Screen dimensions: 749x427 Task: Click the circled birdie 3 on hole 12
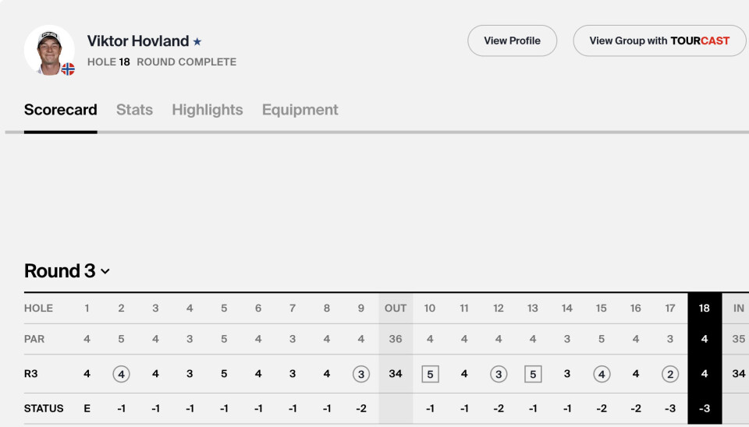499,374
